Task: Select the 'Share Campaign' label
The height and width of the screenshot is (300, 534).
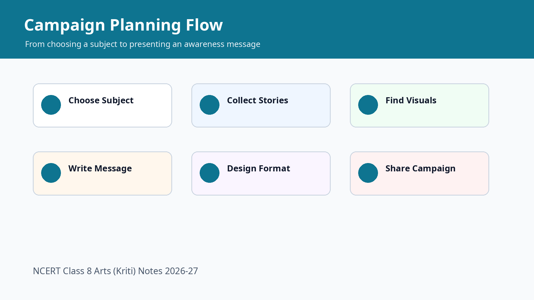Action: [420, 169]
